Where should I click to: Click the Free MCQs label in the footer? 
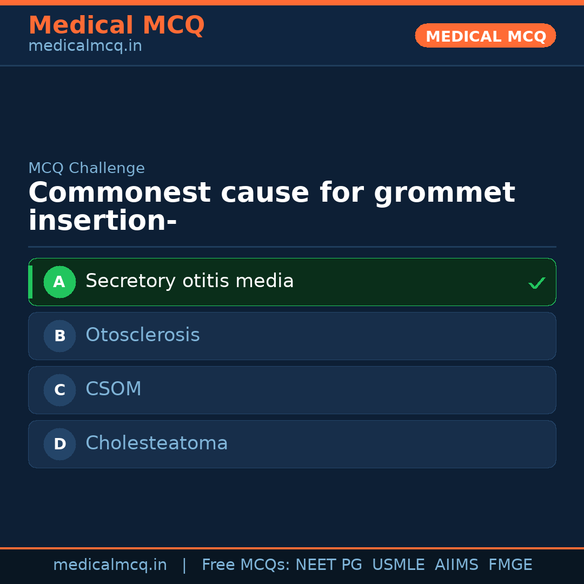[245, 565]
